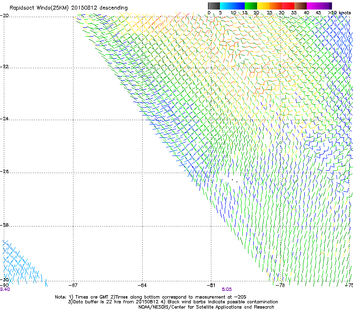Click the magenta 40-45 knots legend segment
353x310 pixels.
coord(313,6)
